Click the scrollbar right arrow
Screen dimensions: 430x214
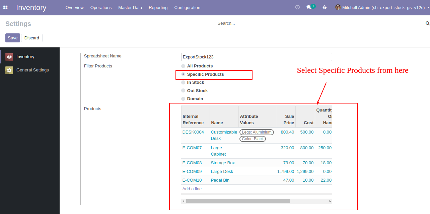[330, 201]
